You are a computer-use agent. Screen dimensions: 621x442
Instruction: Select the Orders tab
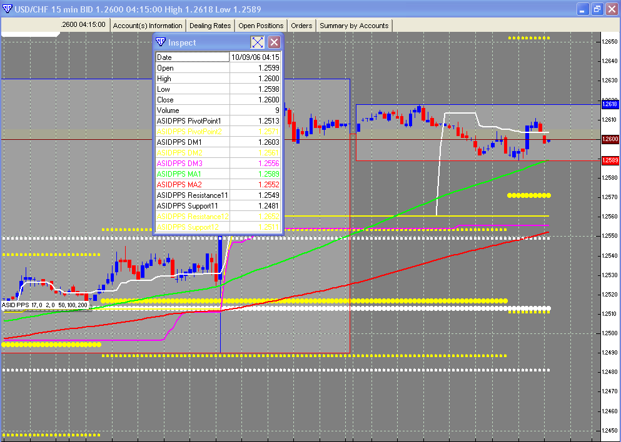(x=301, y=26)
